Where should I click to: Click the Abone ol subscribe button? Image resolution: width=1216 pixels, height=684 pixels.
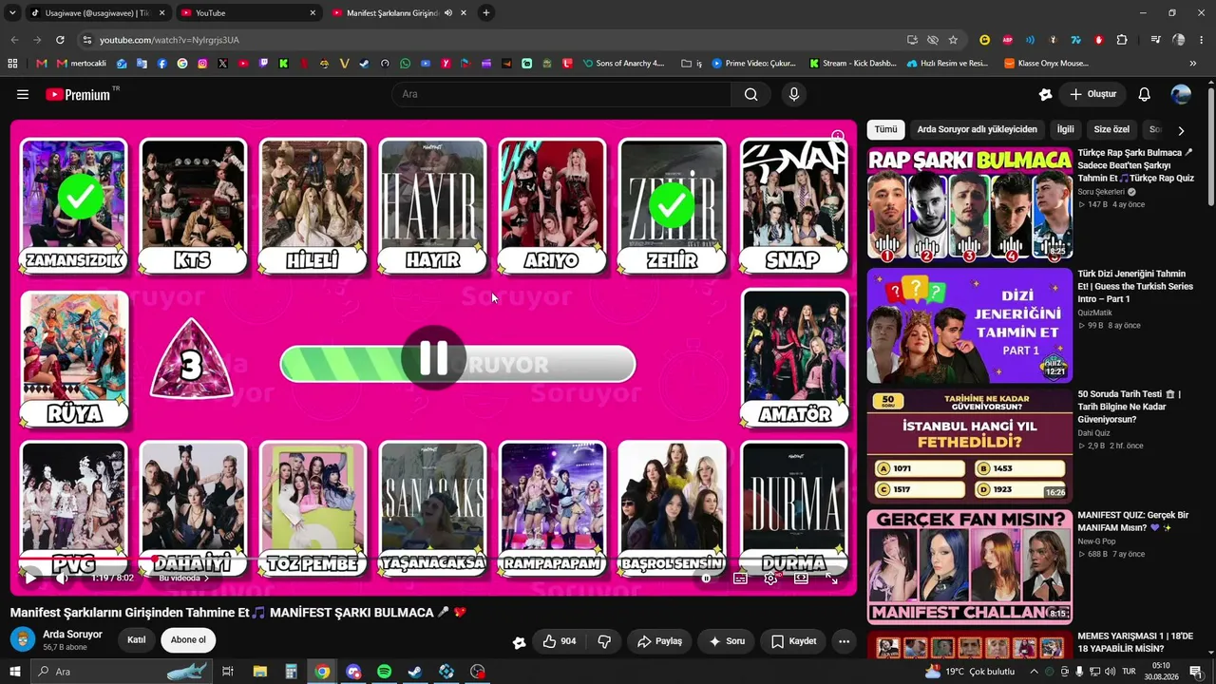coord(188,640)
